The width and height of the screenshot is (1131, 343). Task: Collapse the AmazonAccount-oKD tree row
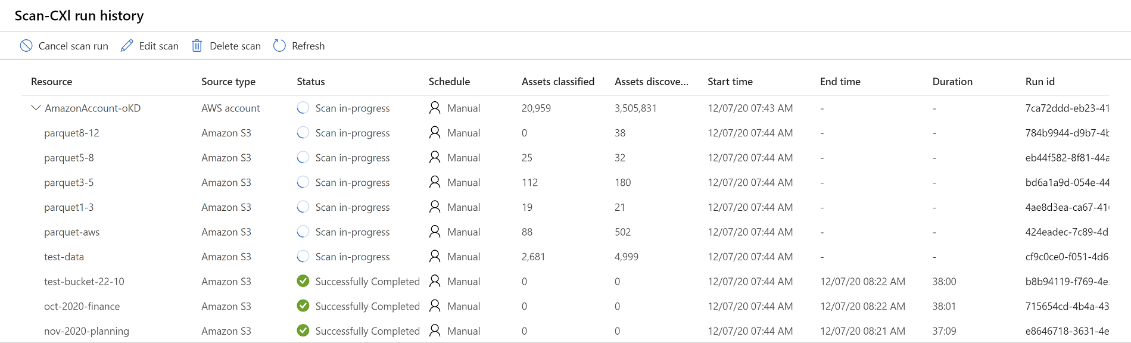tap(36, 108)
